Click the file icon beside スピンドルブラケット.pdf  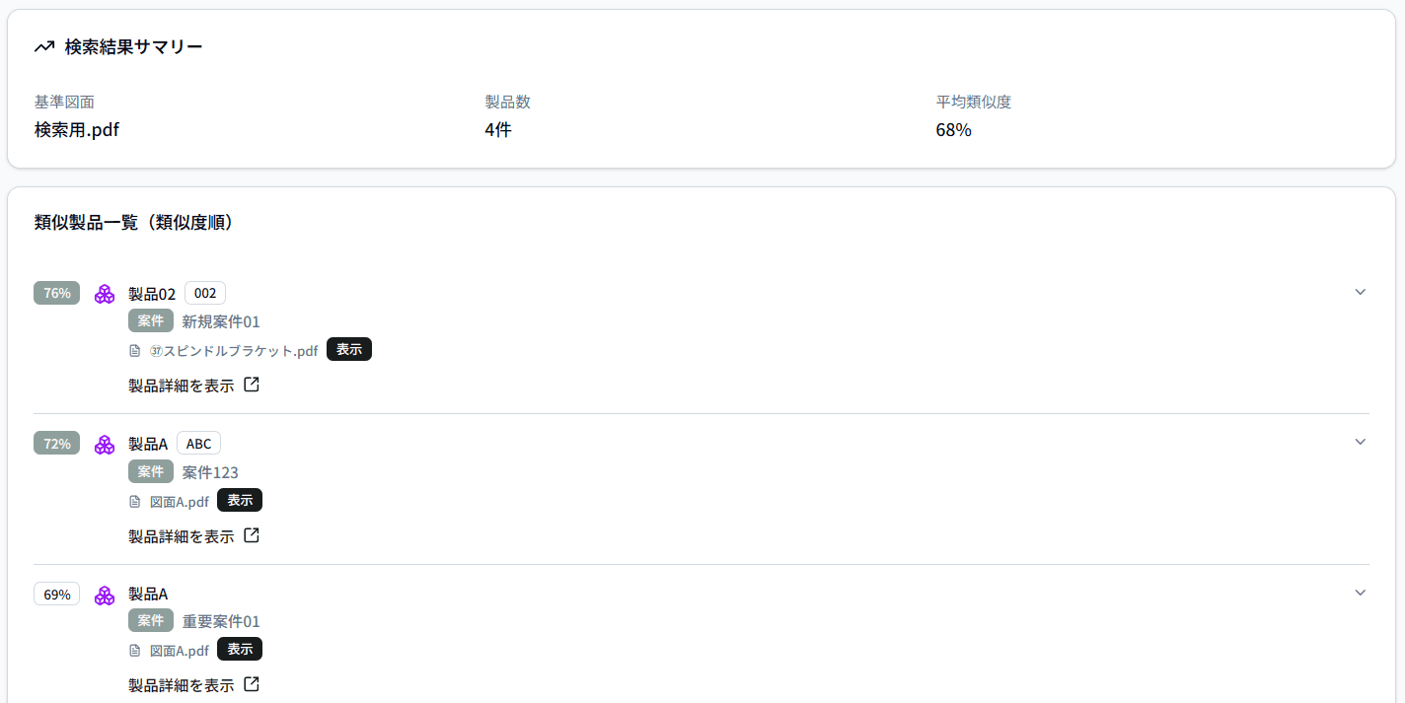coord(135,351)
